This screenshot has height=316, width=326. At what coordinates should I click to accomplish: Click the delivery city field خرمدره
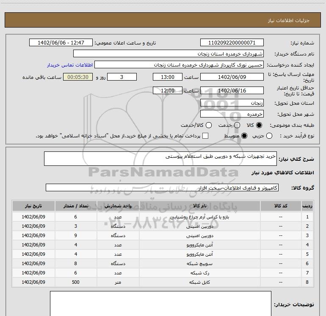click(x=232, y=114)
